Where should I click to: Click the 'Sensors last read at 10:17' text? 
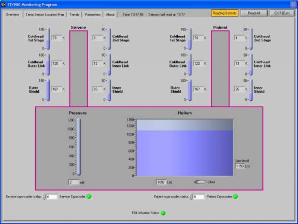(167, 15)
